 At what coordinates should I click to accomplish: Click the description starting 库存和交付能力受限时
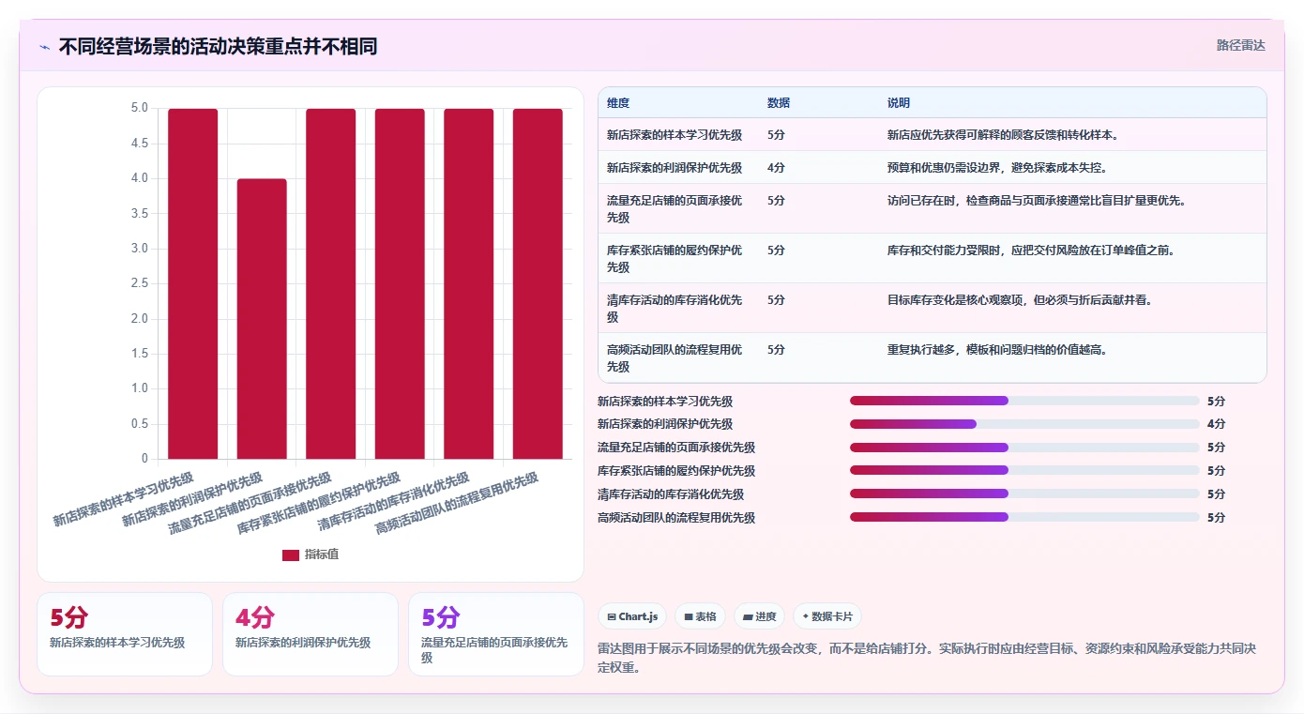[x=1031, y=251]
